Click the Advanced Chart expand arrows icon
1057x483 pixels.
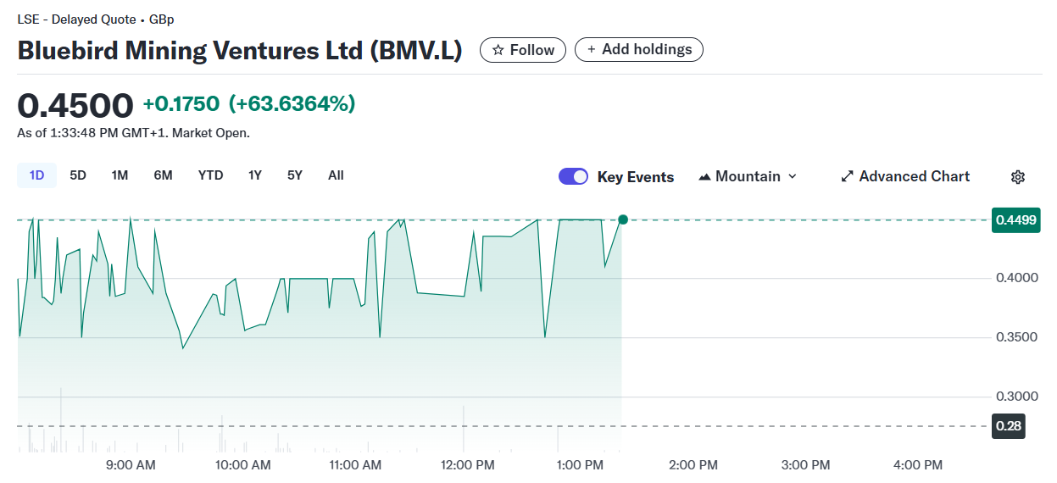click(x=847, y=176)
